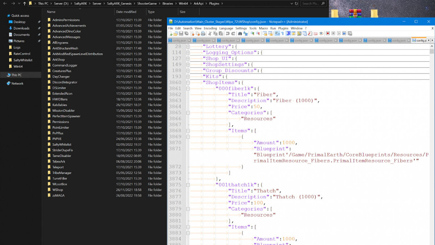Click the Run Macro Multiple Times icon
The width and height of the screenshot is (435, 245).
coord(344,33)
